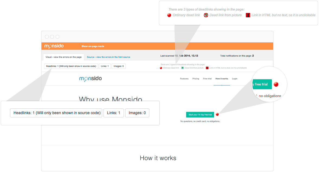
Task: Click the white Monsido logo in the orange bar
Action: pos(54,46)
